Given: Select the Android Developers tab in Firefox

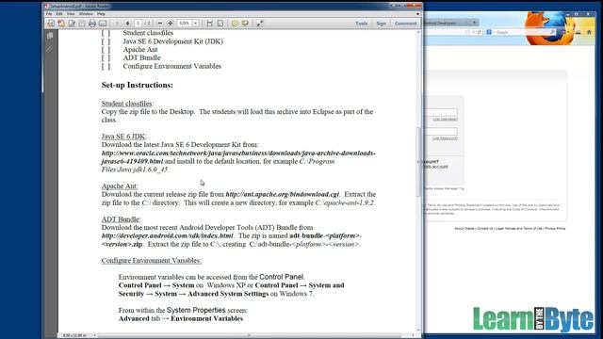Looking at the screenshot, I should (x=446, y=23).
